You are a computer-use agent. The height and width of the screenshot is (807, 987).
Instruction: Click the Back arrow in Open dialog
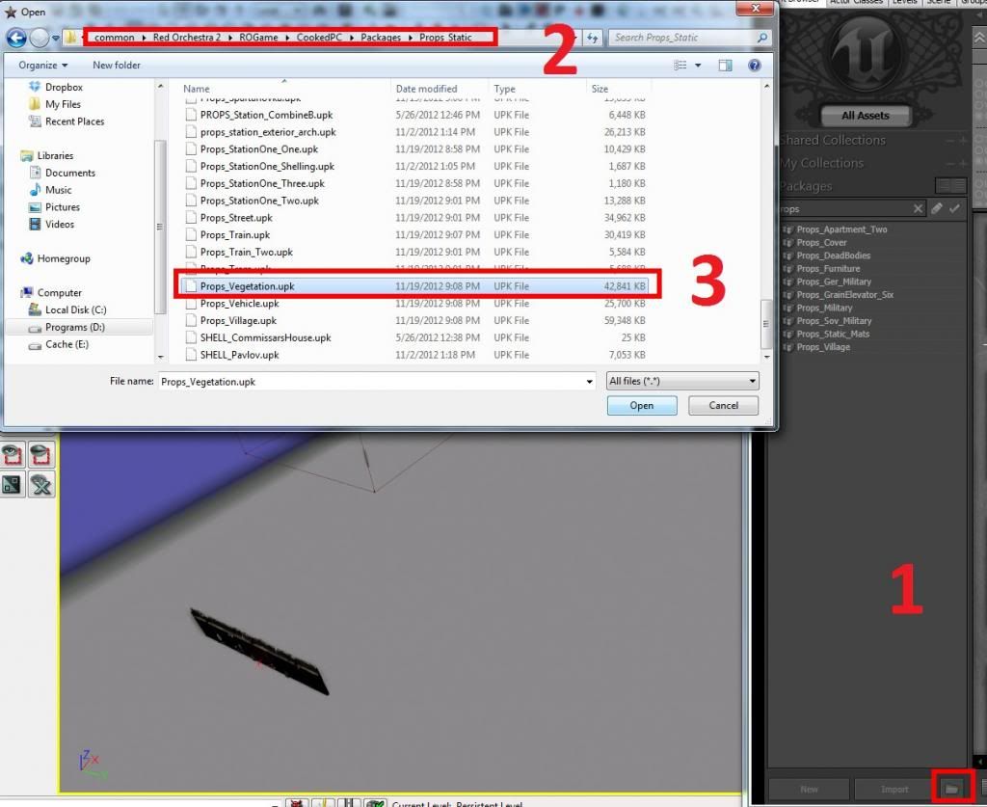click(x=16, y=39)
